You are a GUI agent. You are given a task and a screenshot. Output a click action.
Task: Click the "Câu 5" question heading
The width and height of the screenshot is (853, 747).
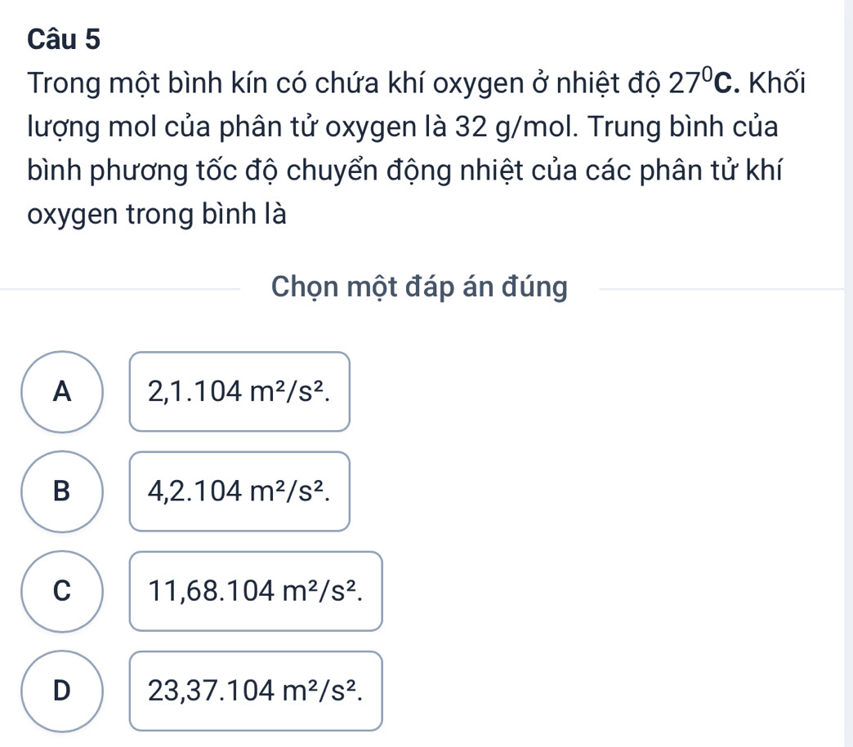coord(65,39)
